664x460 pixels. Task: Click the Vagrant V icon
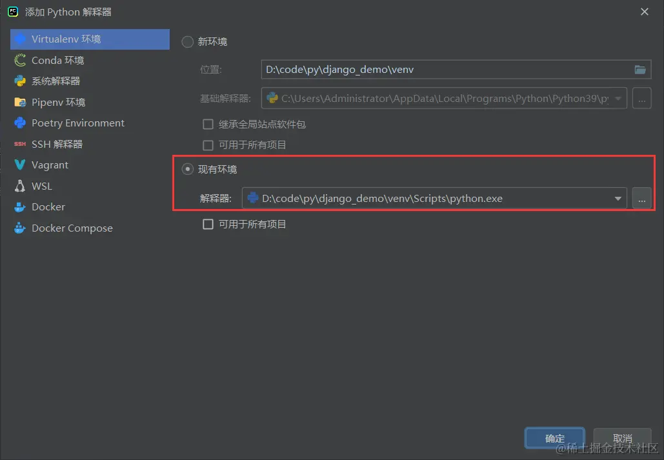coord(20,165)
